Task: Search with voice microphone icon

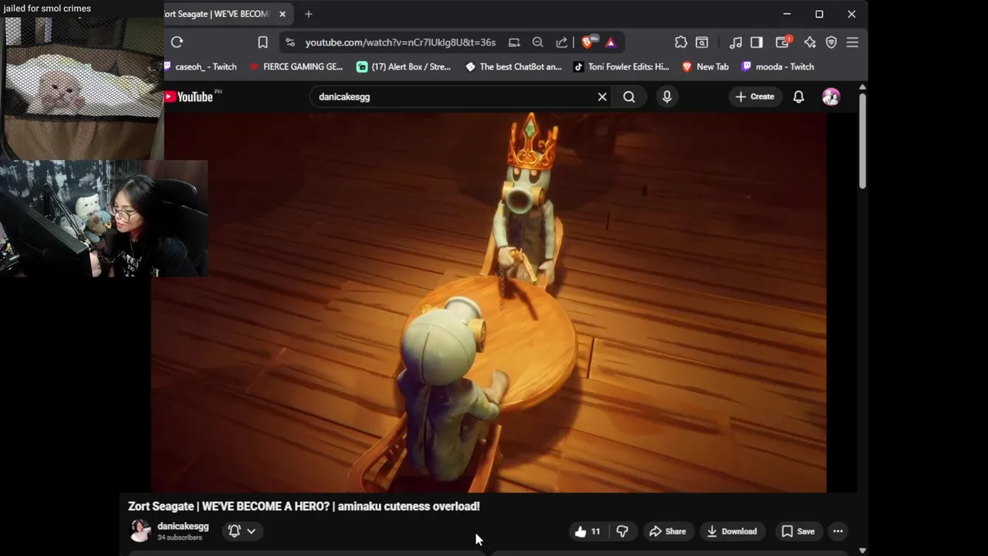Action: click(667, 97)
